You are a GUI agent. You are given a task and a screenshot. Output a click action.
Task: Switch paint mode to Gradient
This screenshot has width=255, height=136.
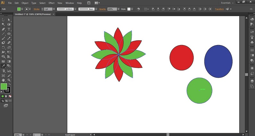(x=6, y=96)
